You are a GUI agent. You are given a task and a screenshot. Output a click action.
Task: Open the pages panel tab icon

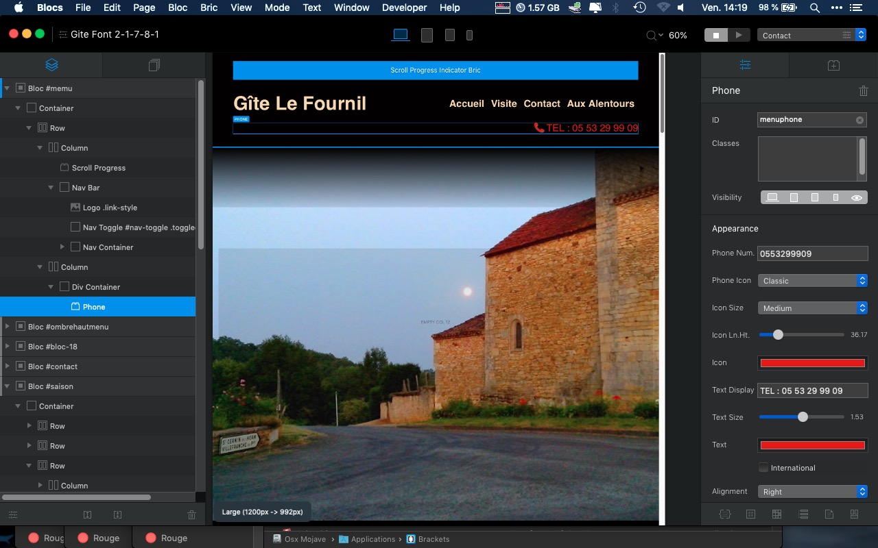coord(154,65)
